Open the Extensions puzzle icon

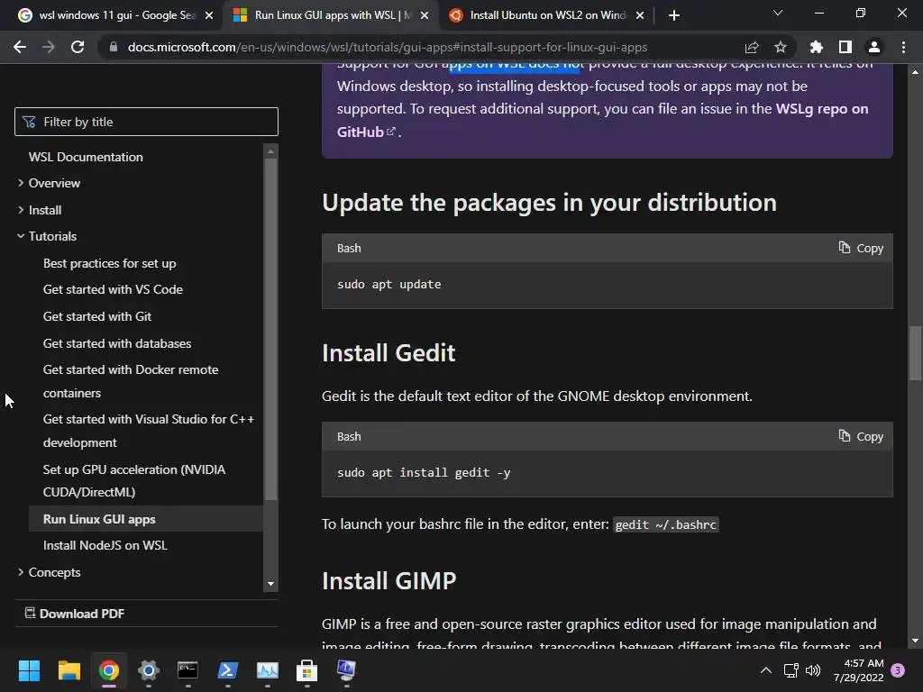817,47
